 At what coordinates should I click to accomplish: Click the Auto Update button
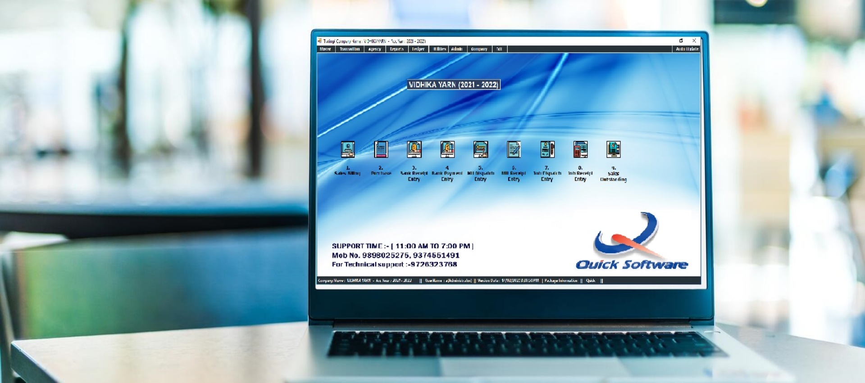687,49
